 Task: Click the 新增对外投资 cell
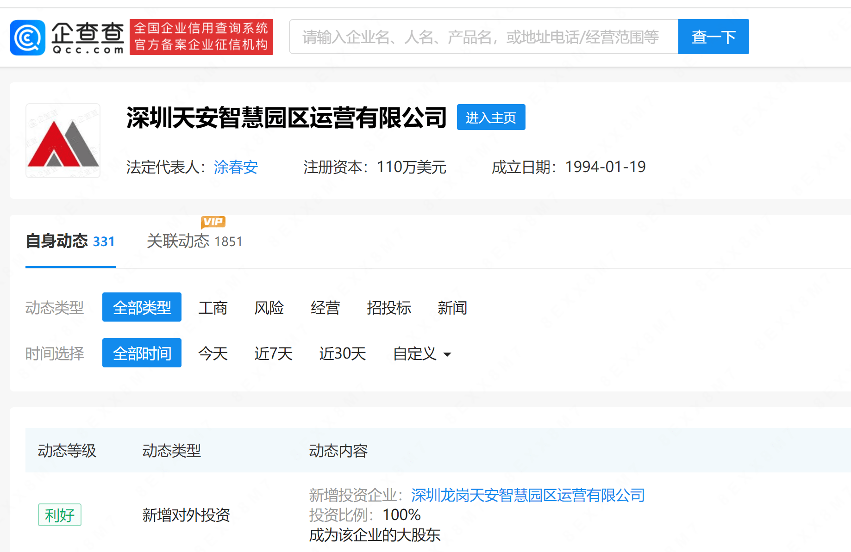186,515
